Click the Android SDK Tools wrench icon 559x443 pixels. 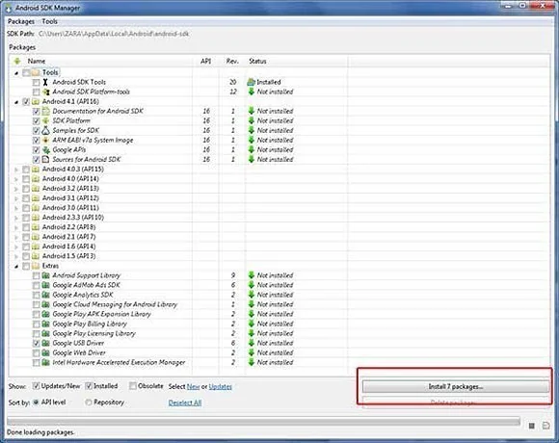click(45, 82)
